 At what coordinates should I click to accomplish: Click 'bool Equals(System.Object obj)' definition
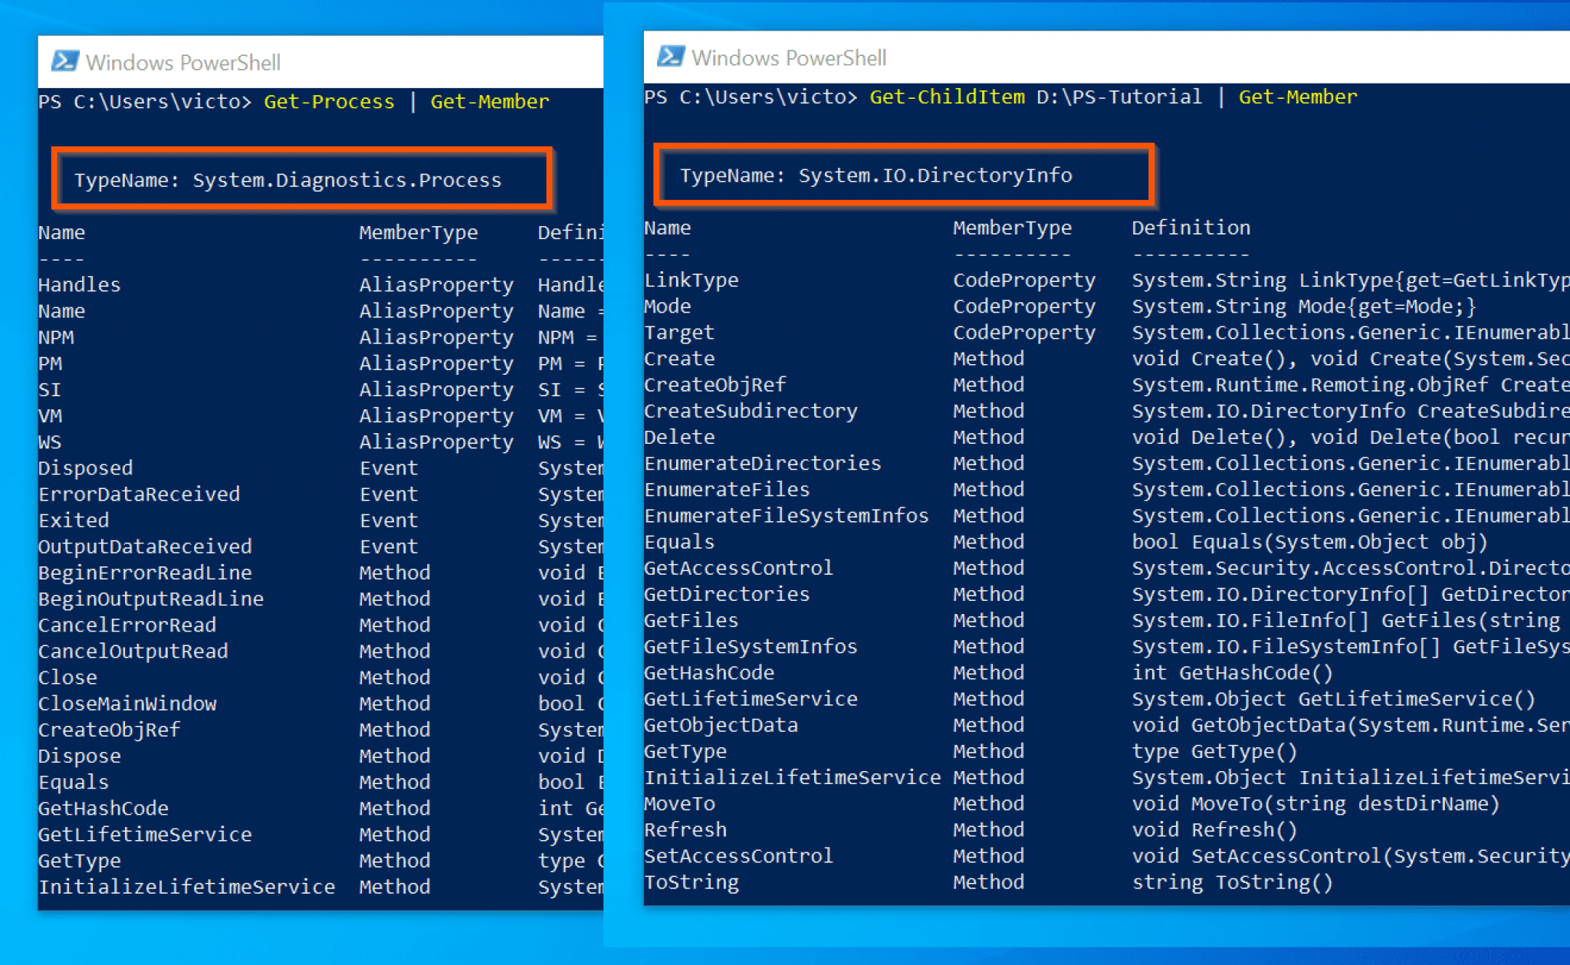point(1310,542)
